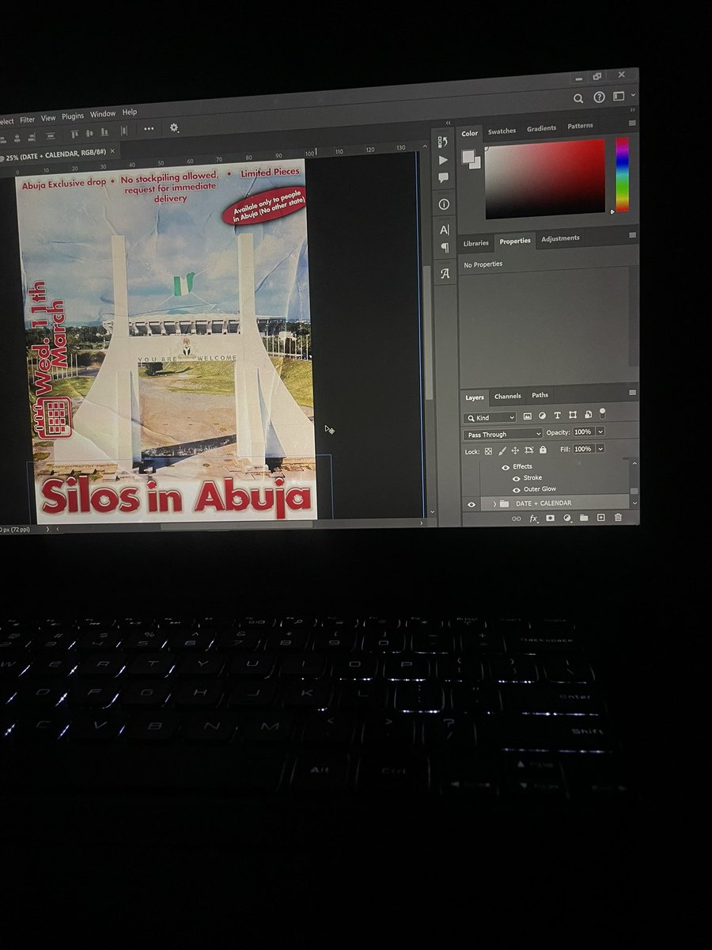Image resolution: width=712 pixels, height=950 pixels.
Task: Open the options bar gear settings
Action: [x=174, y=128]
